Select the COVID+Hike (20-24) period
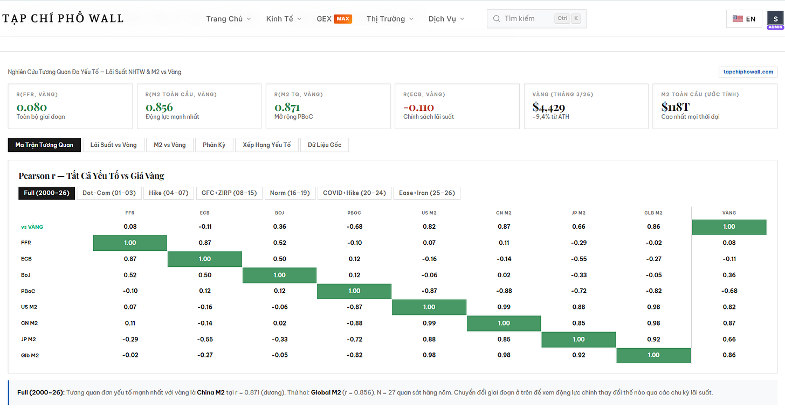 354,193
